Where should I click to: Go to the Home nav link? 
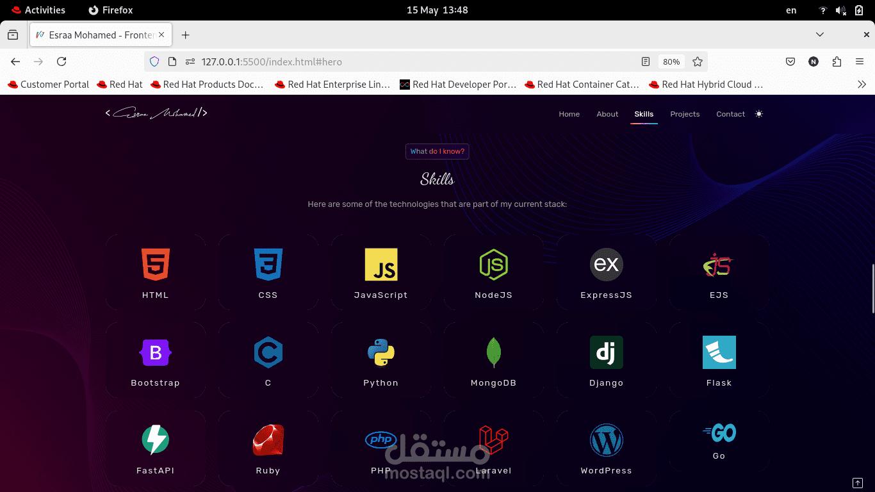point(569,114)
